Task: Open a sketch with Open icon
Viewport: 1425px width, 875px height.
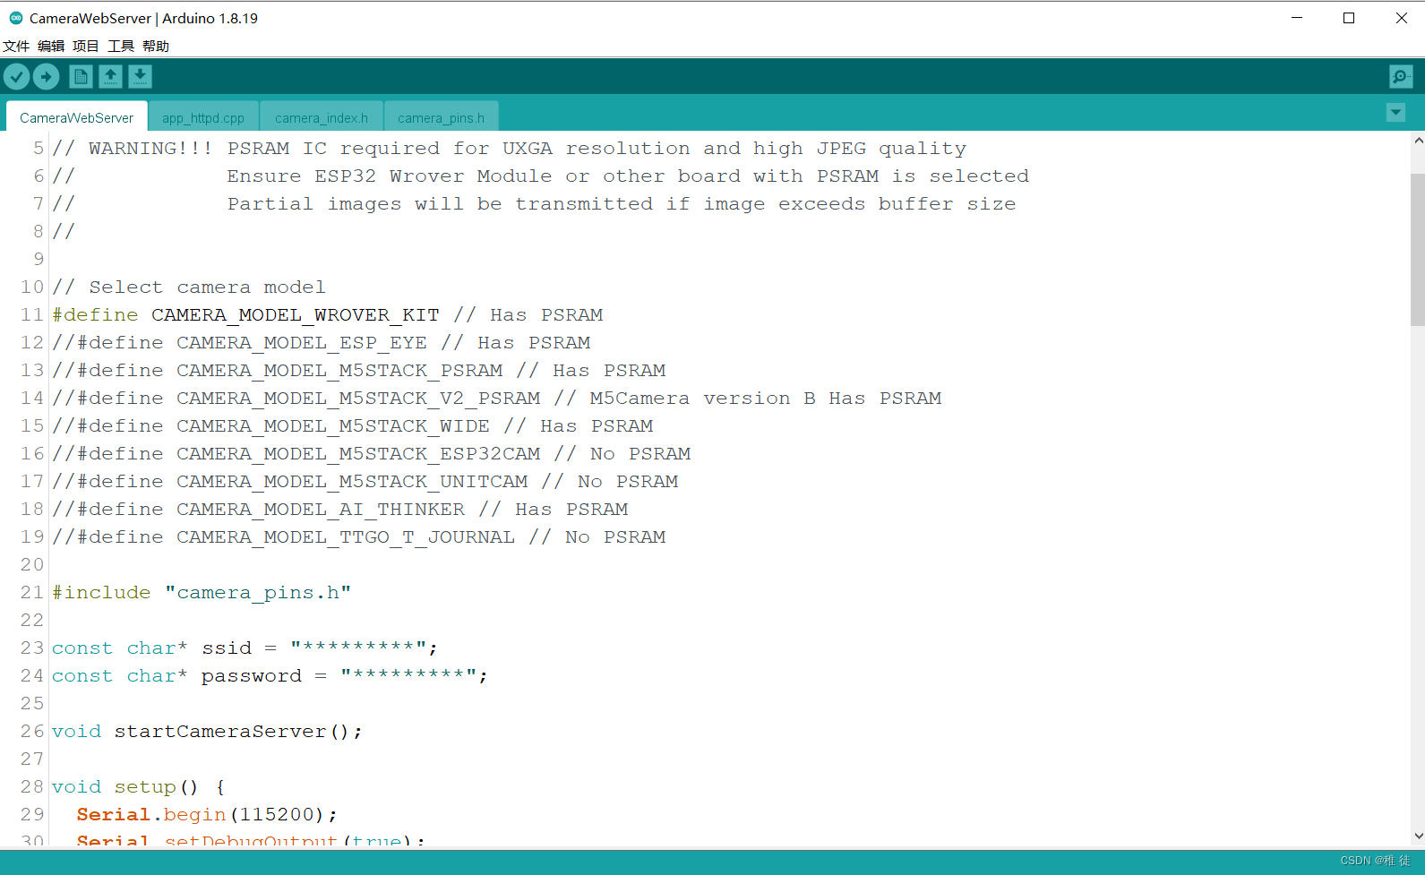Action: [110, 77]
